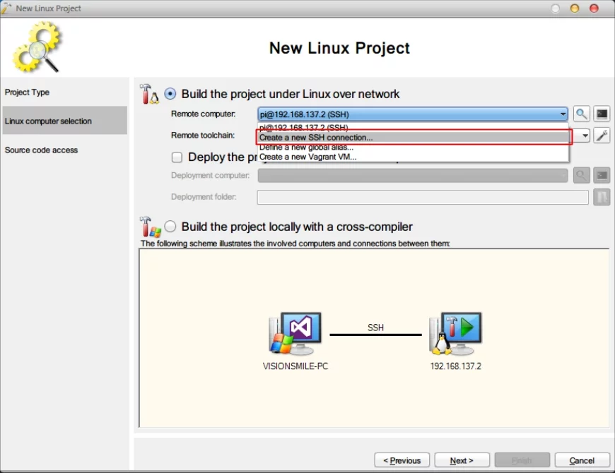The image size is (615, 473).
Task: Click the gears logo in header
Action: (37, 48)
